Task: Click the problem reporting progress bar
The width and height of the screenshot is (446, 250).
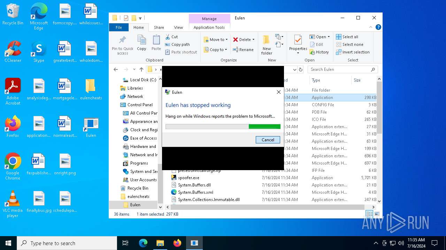Action: tap(223, 126)
